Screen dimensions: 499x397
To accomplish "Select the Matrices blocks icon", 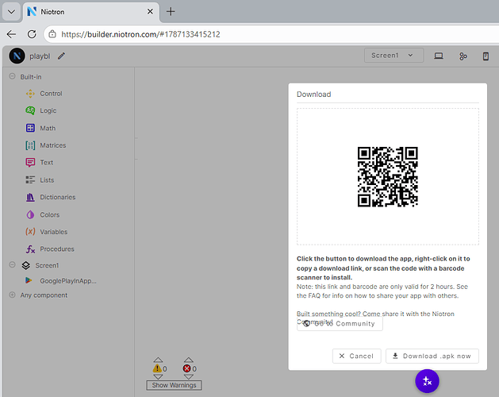I will [x=30, y=145].
